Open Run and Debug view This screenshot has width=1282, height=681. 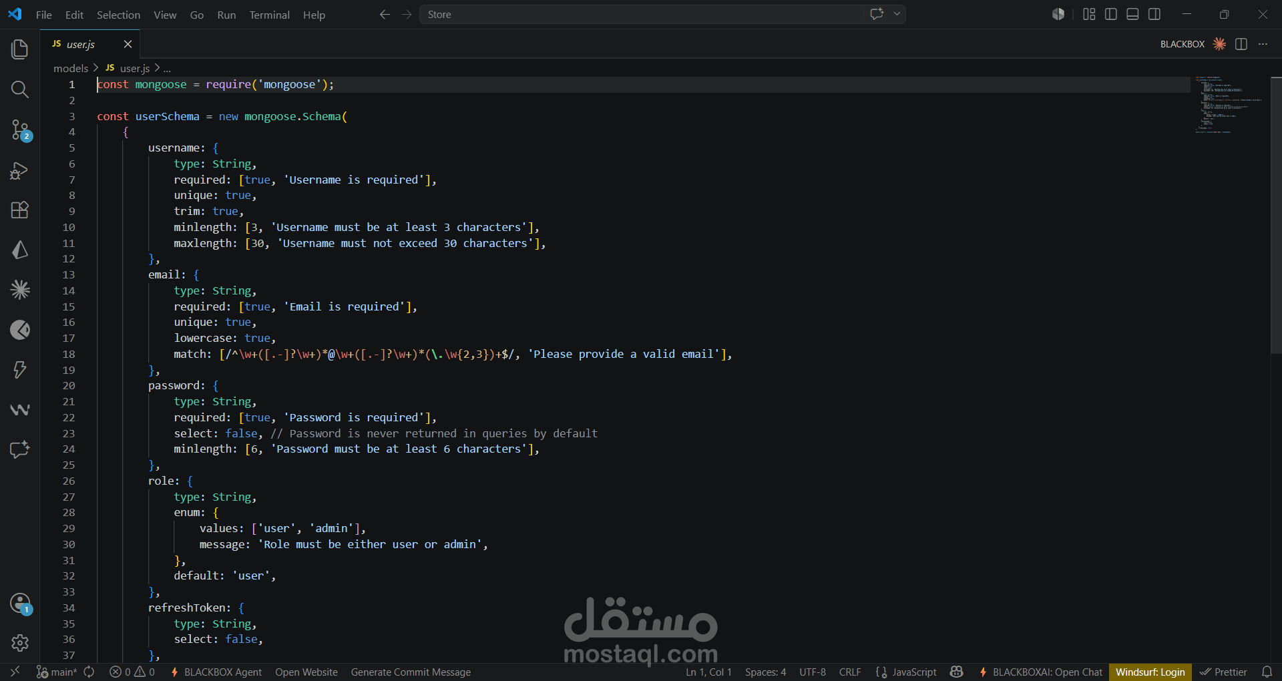(20, 171)
